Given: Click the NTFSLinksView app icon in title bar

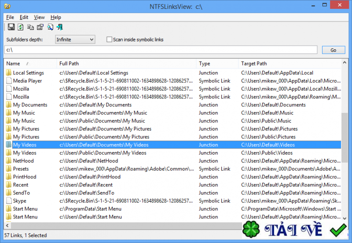Looking at the screenshot, I should [7, 6].
